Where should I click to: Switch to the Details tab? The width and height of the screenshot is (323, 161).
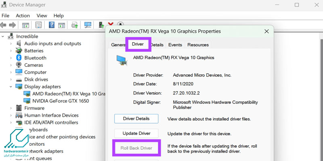(157, 45)
